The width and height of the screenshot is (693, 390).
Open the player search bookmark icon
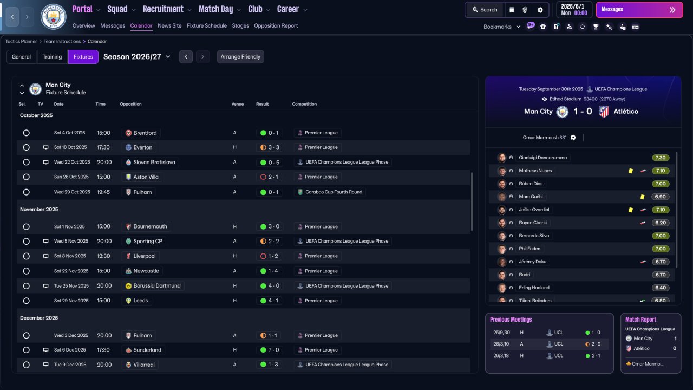[x=569, y=27]
